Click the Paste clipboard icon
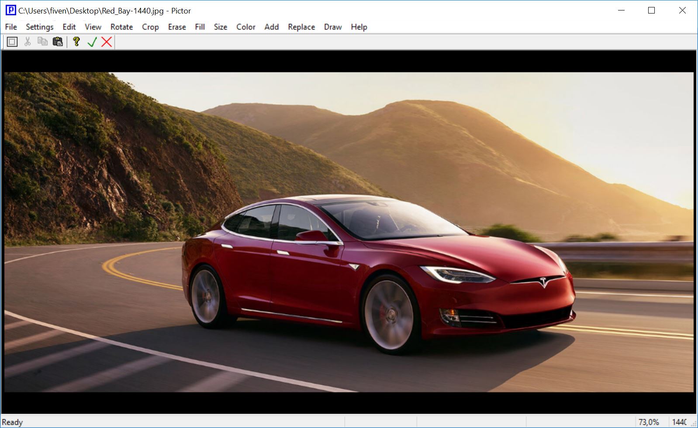 click(58, 42)
